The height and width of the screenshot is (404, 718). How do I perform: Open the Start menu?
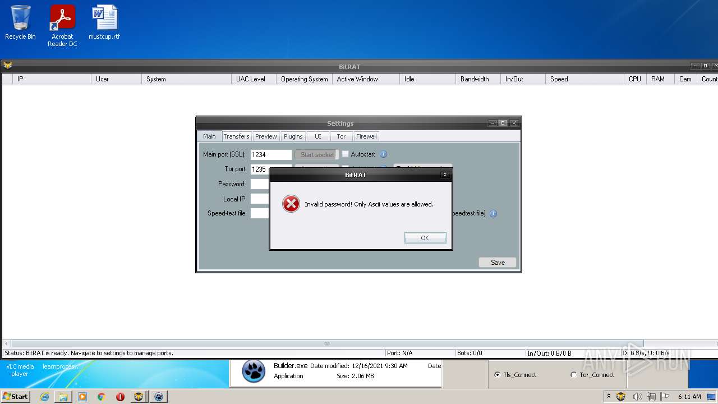pyautogui.click(x=16, y=396)
